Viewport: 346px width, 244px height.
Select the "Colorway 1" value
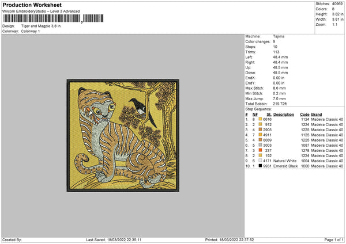coord(31,31)
